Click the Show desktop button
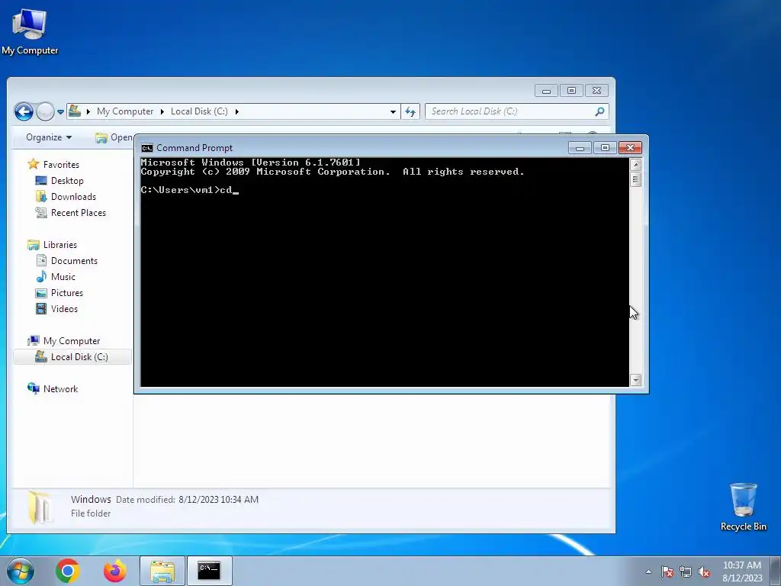Viewport: 781px width, 586px height. point(777,572)
